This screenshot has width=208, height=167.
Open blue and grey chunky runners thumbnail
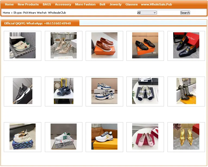click(104, 91)
